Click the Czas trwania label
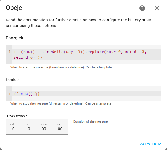The image size is (167, 150). (17, 116)
